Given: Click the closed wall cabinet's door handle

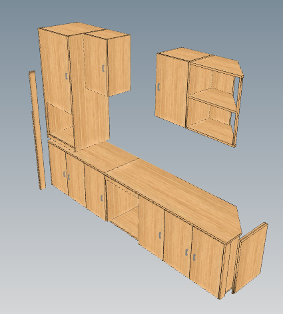Looking at the screenshot, I should (158, 86).
